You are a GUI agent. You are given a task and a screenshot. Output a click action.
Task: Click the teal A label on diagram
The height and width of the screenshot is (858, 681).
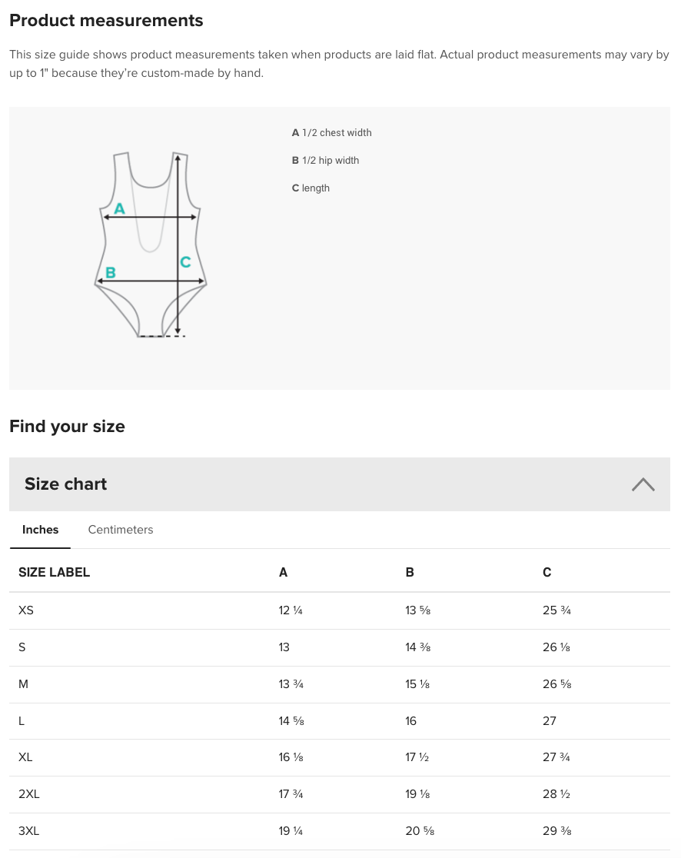click(x=119, y=208)
